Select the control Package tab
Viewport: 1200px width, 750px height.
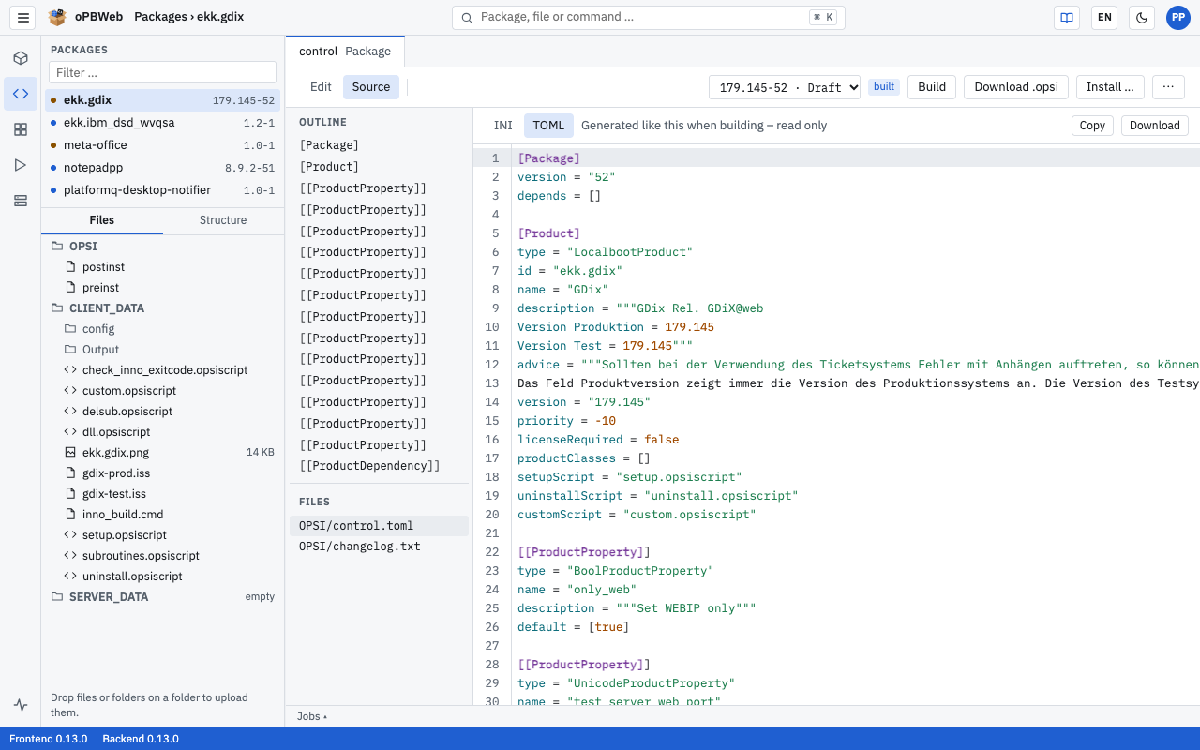(x=345, y=52)
